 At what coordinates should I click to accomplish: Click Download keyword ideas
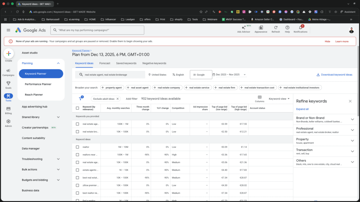tap(334, 75)
